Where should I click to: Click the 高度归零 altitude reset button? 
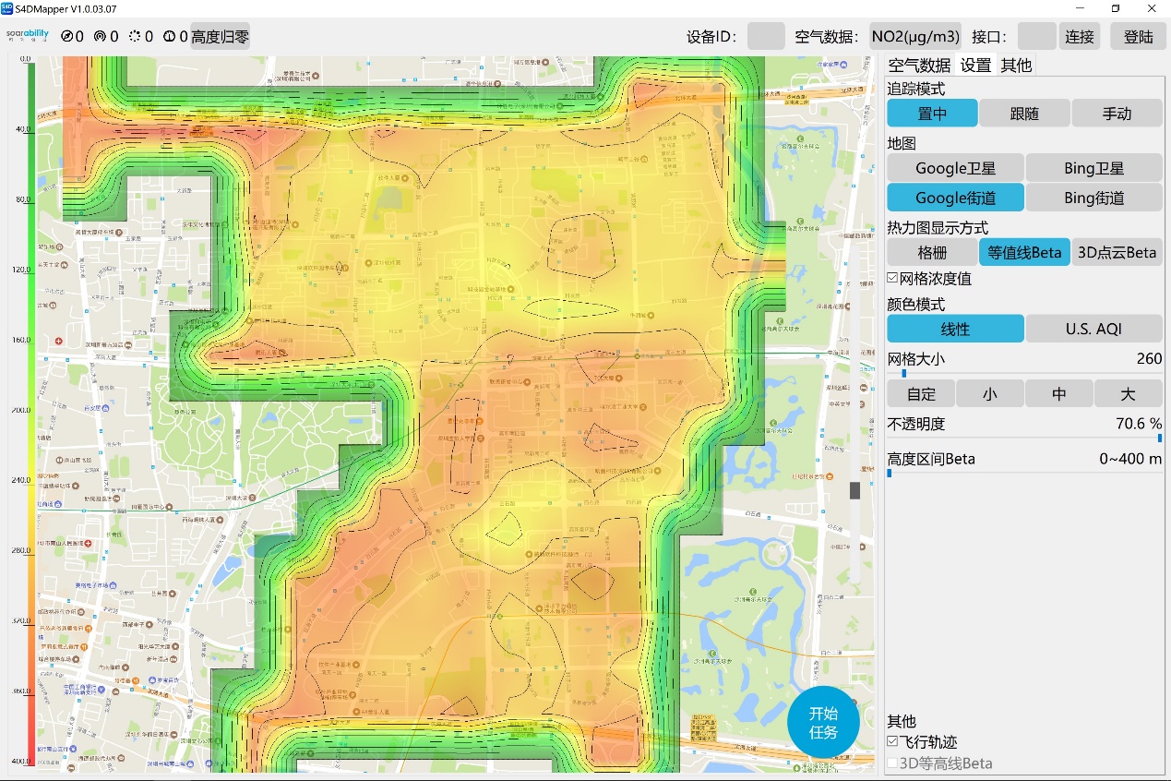coord(220,37)
